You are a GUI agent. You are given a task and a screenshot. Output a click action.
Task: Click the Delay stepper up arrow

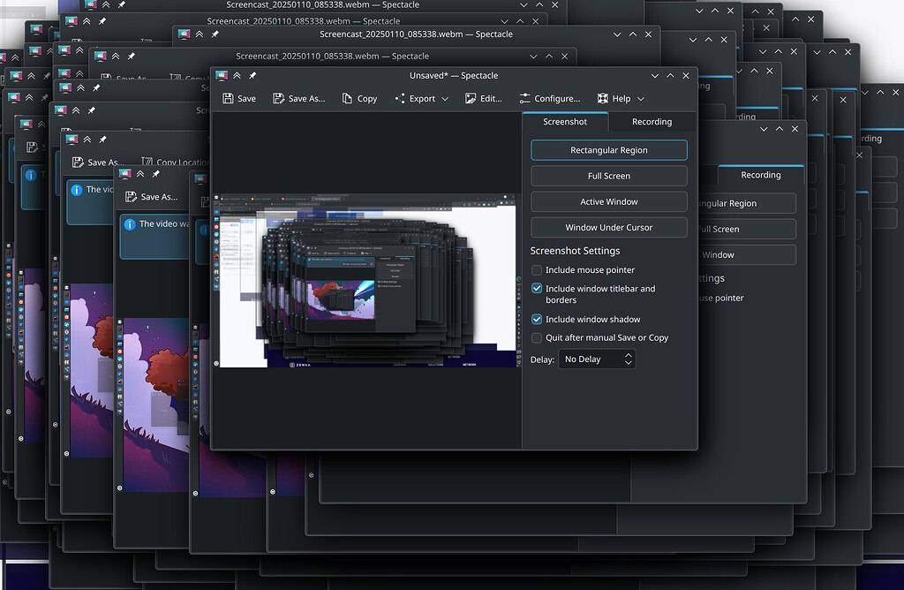tap(628, 355)
